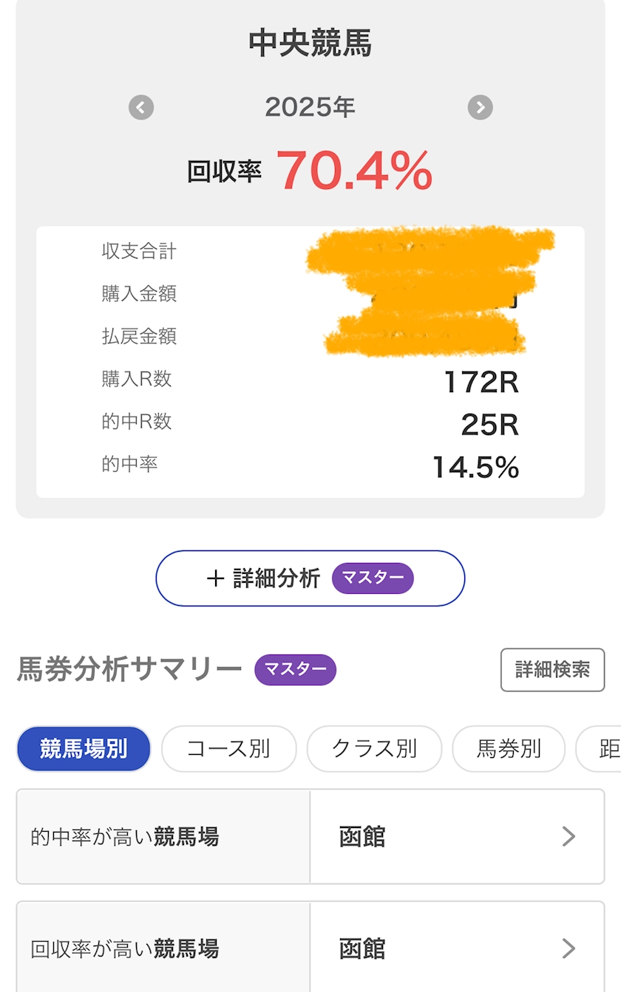The width and height of the screenshot is (621, 992).
Task: Expand the 回収率が高い競馬場 row chevron
Action: pos(568,948)
